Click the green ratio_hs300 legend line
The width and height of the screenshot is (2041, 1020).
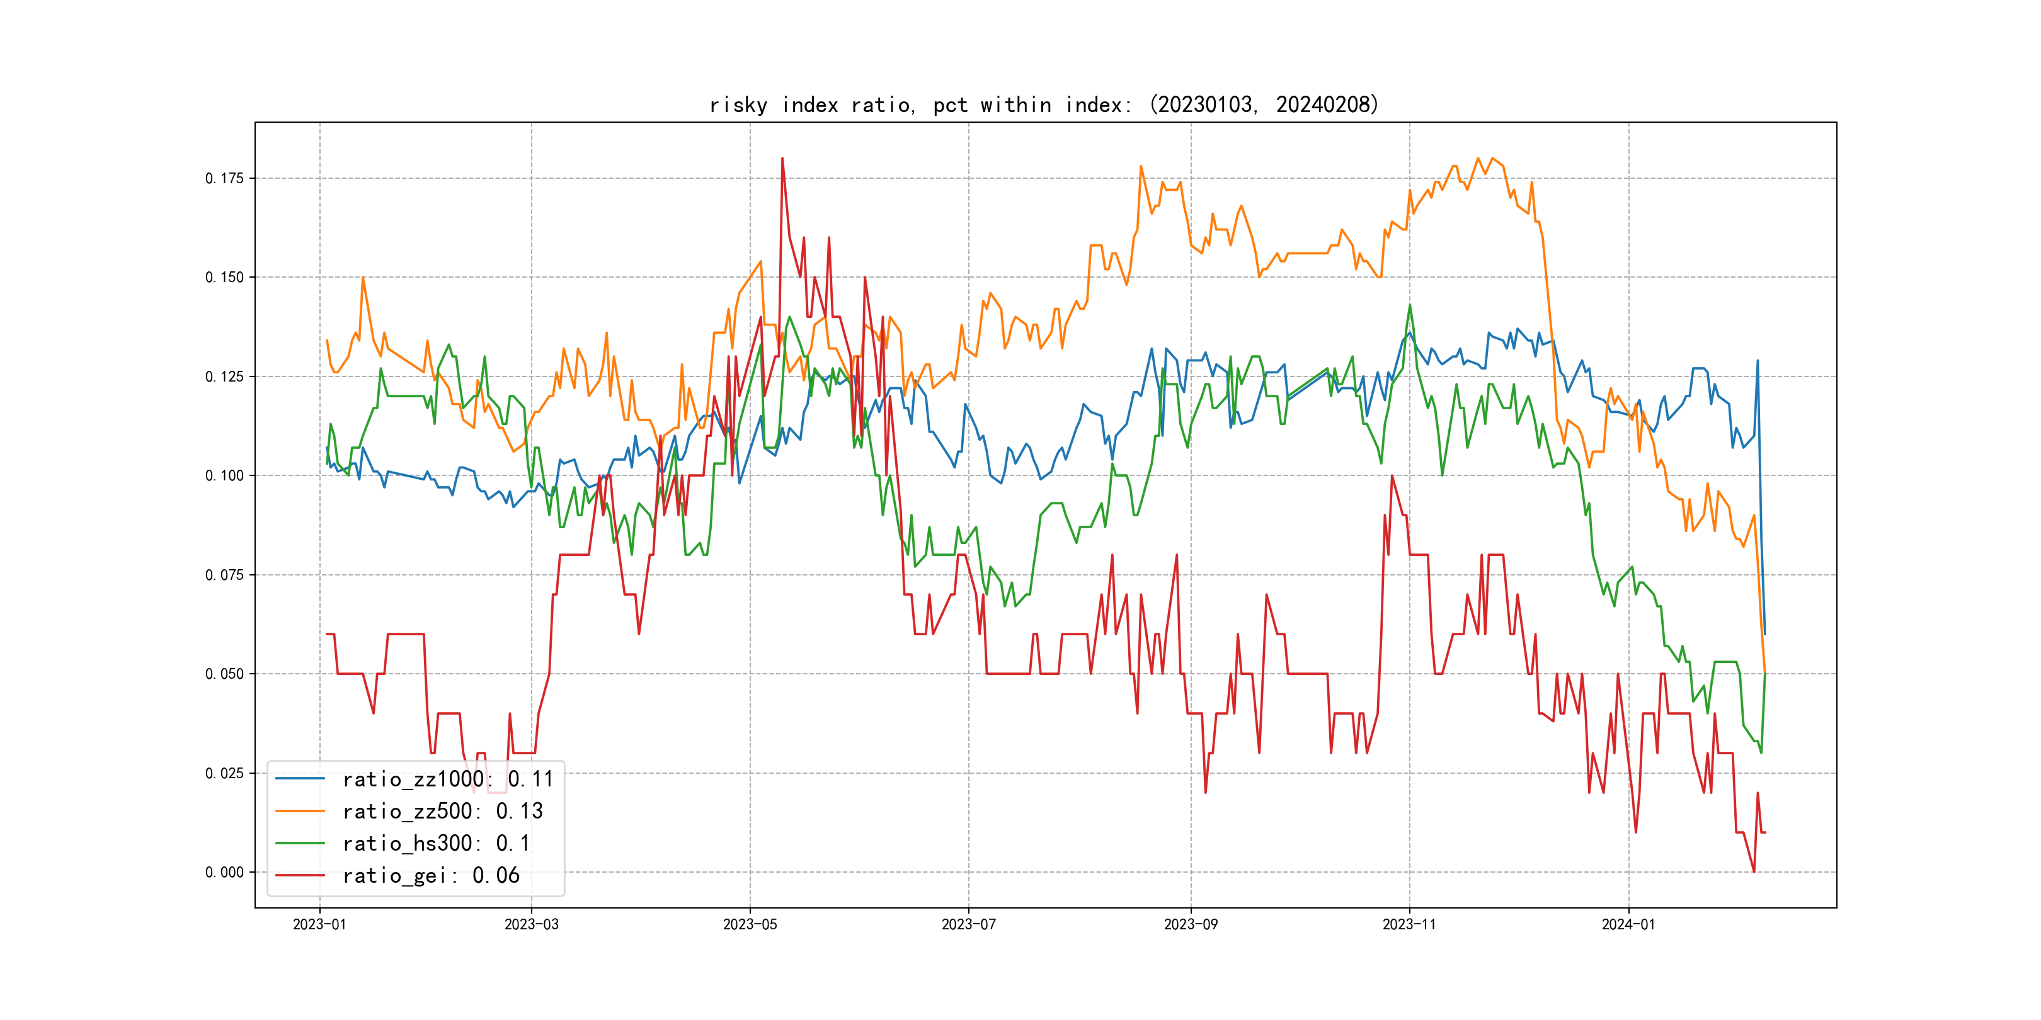tap(299, 844)
